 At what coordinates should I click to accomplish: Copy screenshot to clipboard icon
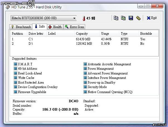[123, 18]
